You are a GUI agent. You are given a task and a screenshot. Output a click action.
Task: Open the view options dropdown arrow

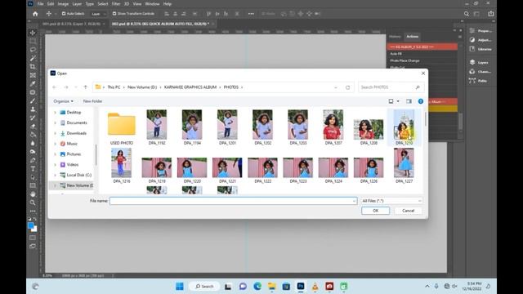point(398,101)
